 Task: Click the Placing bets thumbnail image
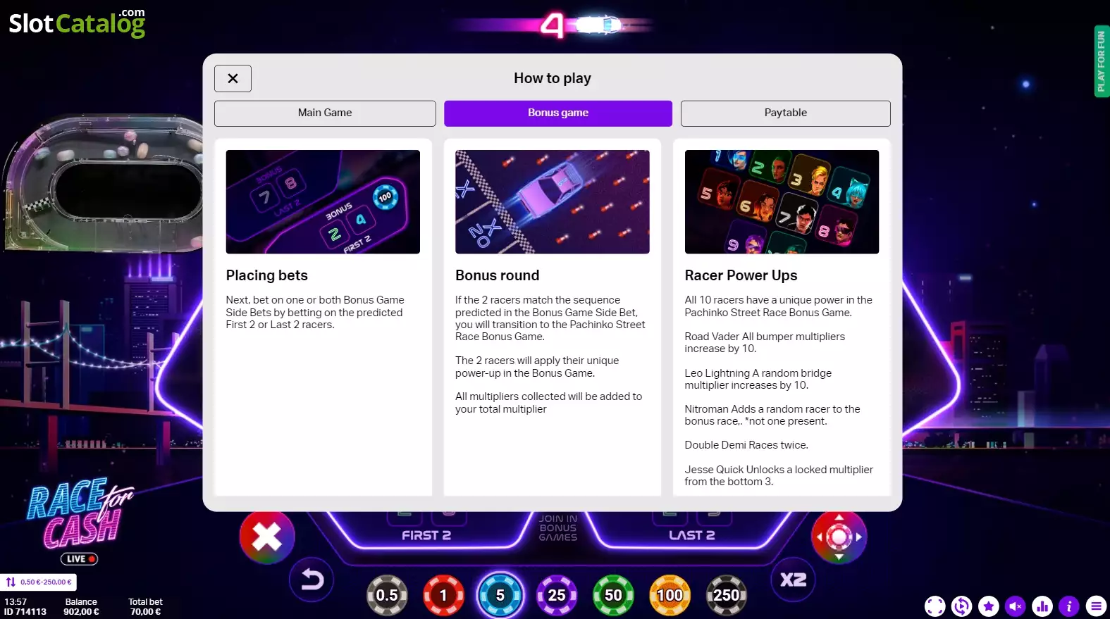point(323,201)
